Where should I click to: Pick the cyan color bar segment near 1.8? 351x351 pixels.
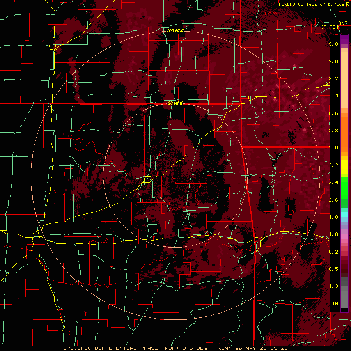(x=344, y=214)
